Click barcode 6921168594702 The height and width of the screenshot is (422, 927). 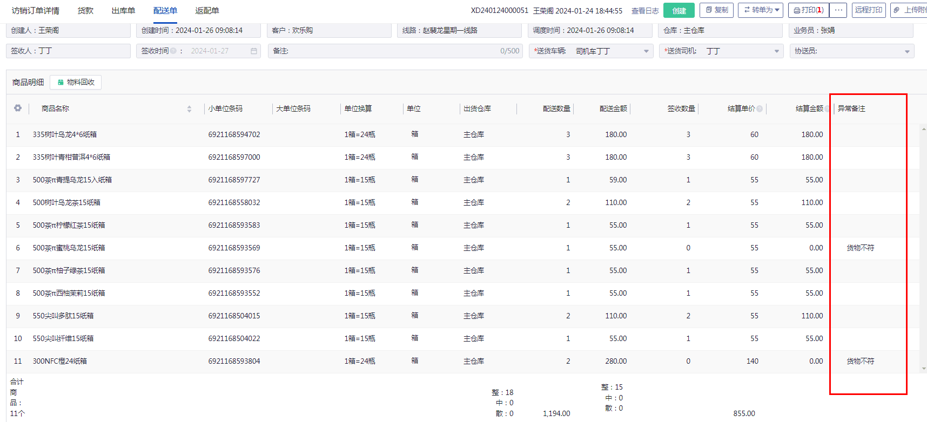point(234,134)
